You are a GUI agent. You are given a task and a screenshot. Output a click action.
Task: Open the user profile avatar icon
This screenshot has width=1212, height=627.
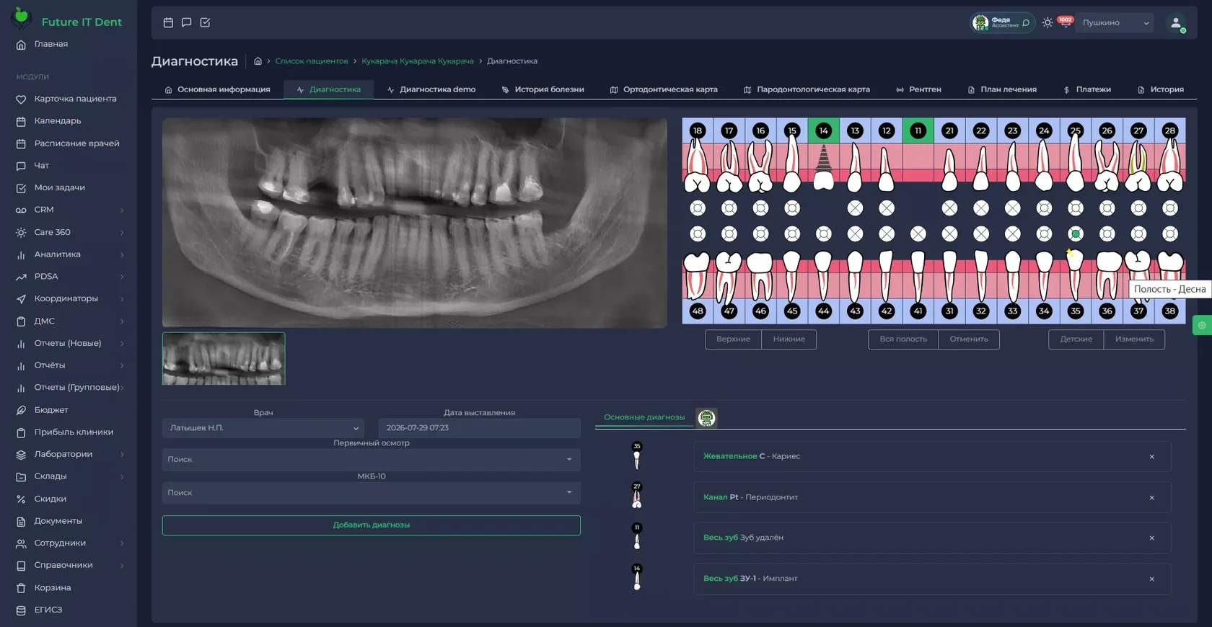tap(1176, 23)
